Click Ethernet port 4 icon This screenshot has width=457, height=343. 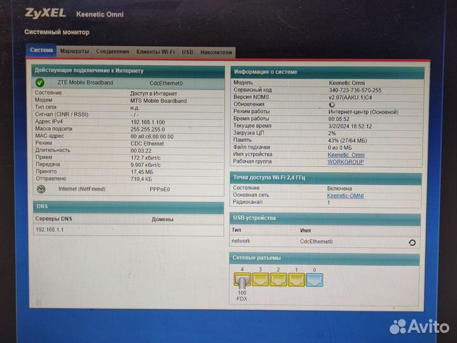242,279
